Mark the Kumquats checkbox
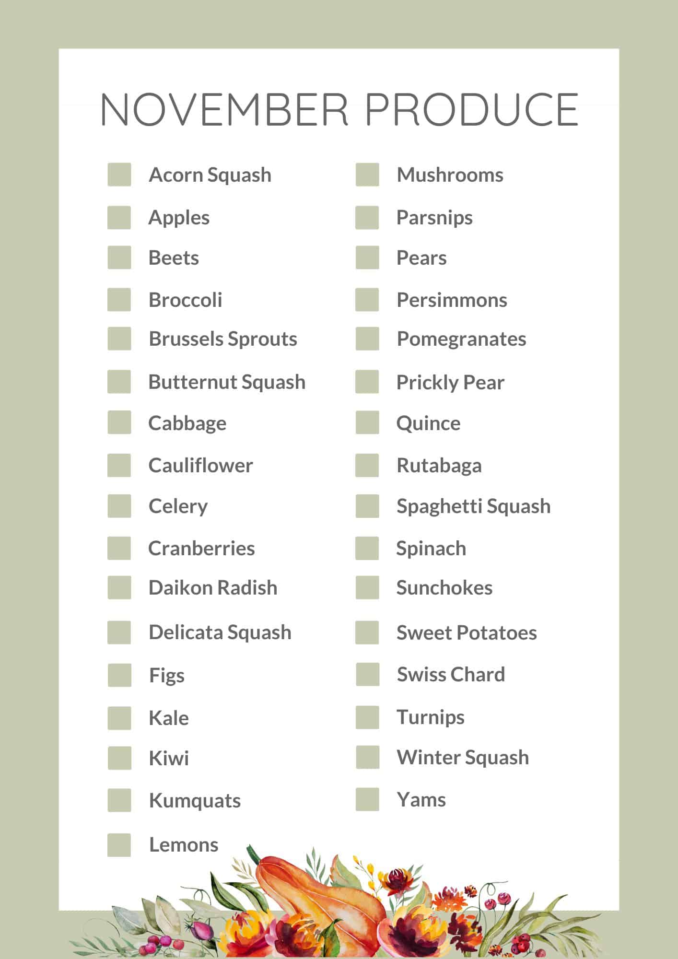Image resolution: width=678 pixels, height=959 pixels. (119, 800)
